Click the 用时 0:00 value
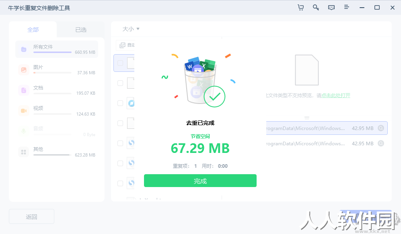Screen dimensions: 401x234 222,166
